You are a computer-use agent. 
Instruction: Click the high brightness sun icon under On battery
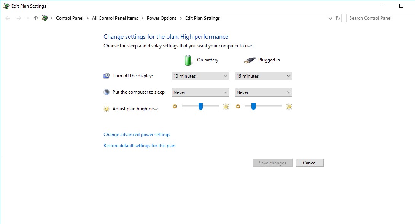coord(226,107)
